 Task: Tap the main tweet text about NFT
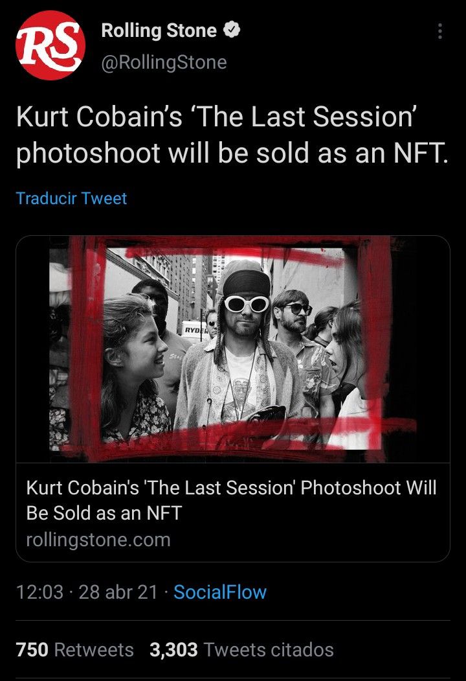pyautogui.click(x=231, y=135)
